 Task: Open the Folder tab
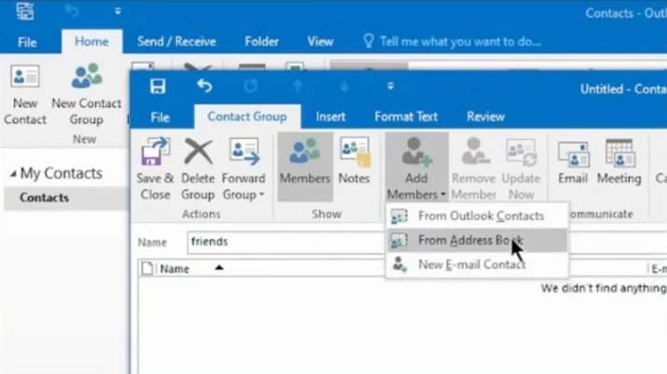coord(261,42)
